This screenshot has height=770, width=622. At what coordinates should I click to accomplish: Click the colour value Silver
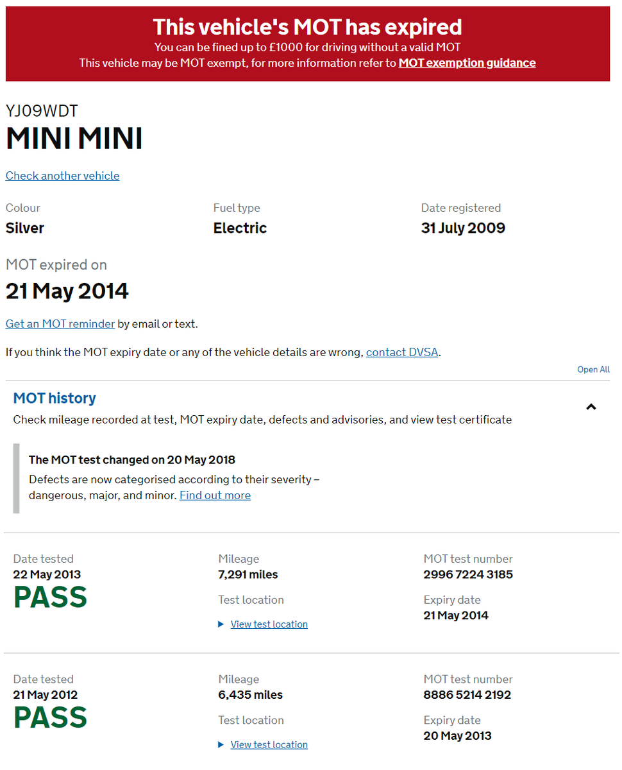(x=25, y=228)
